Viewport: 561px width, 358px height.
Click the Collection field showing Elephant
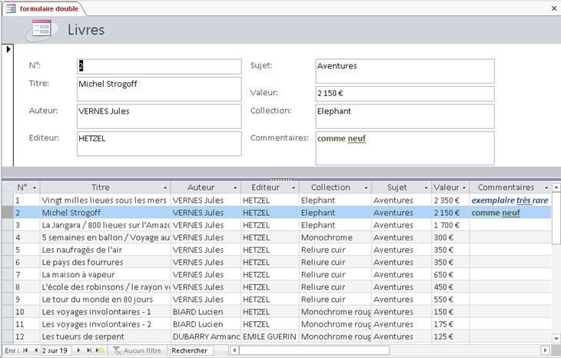pyautogui.click(x=405, y=116)
